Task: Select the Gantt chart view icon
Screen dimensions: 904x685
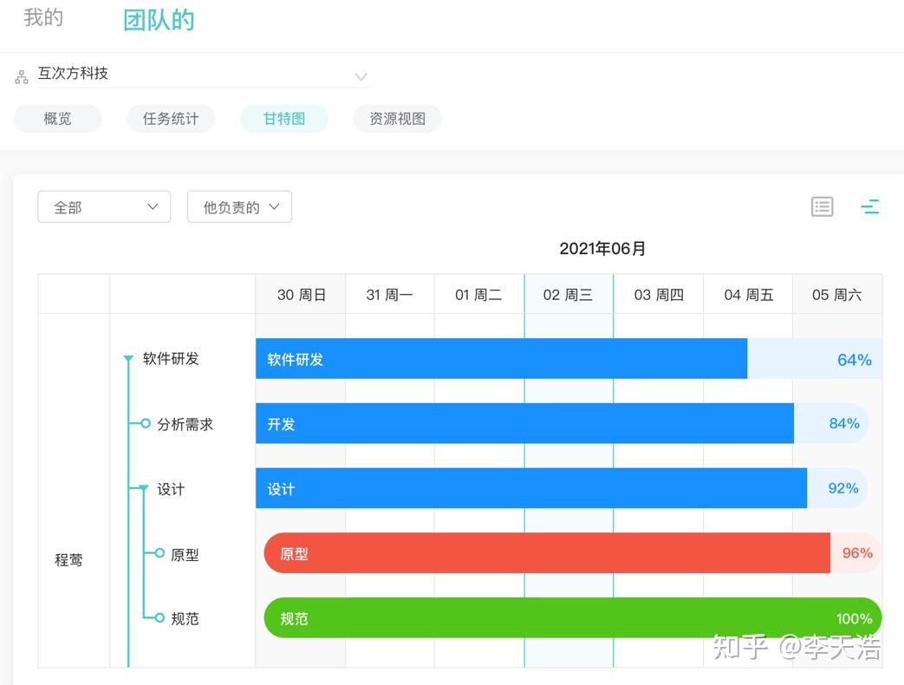Action: 869,206
